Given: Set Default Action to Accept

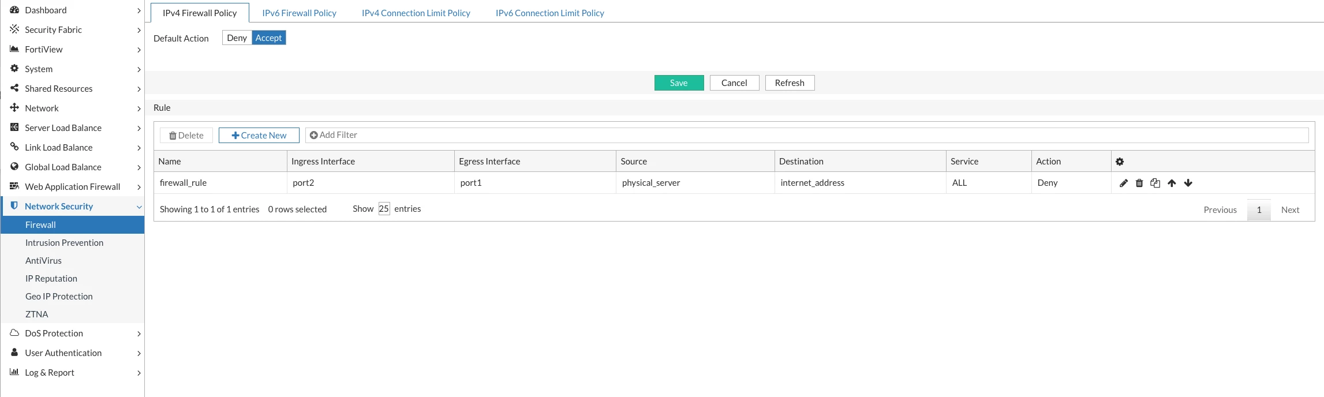Looking at the screenshot, I should pos(269,38).
